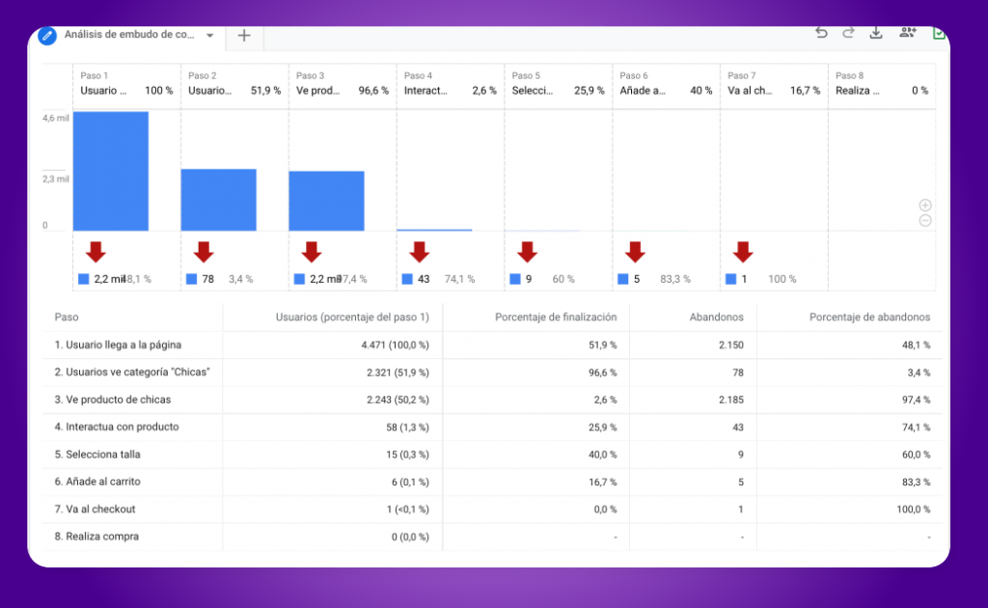Viewport: 988px width, 608px height.
Task: Sort by the 'Abandonos' column header
Action: [x=716, y=317]
